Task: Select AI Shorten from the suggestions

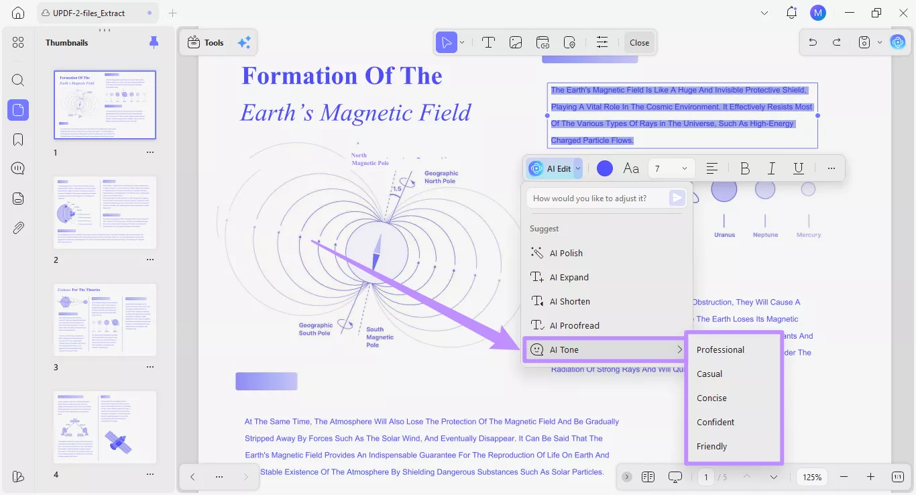Action: pyautogui.click(x=607, y=301)
